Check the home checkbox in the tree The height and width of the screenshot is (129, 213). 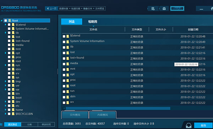9,110
